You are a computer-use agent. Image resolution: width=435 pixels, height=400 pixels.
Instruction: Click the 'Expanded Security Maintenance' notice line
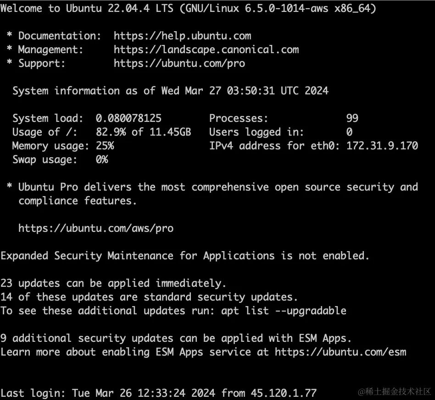[185, 256]
